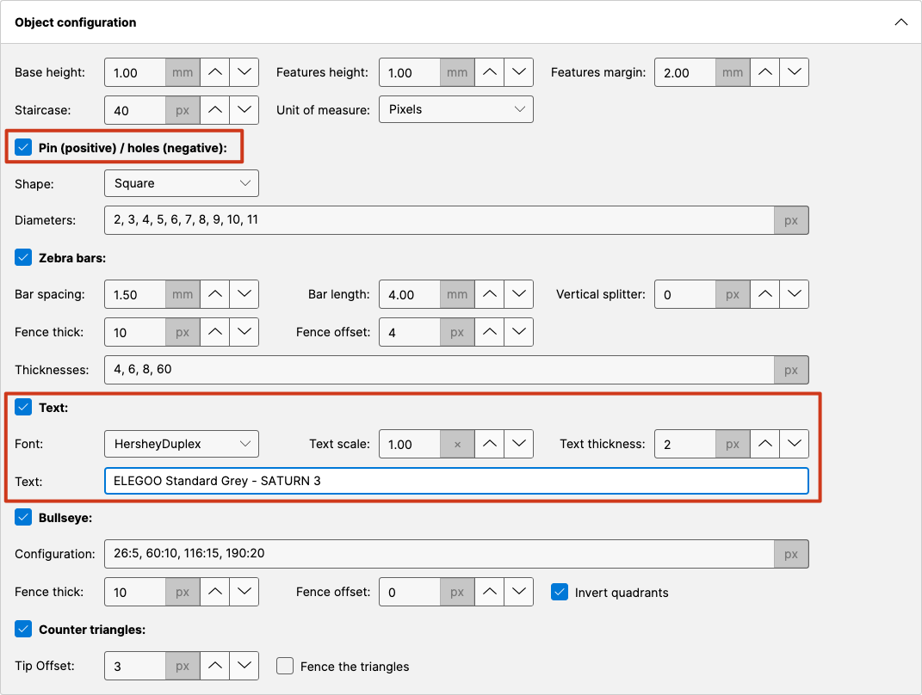
Task: Click the Thicknesses input field
Action: pyautogui.click(x=439, y=370)
